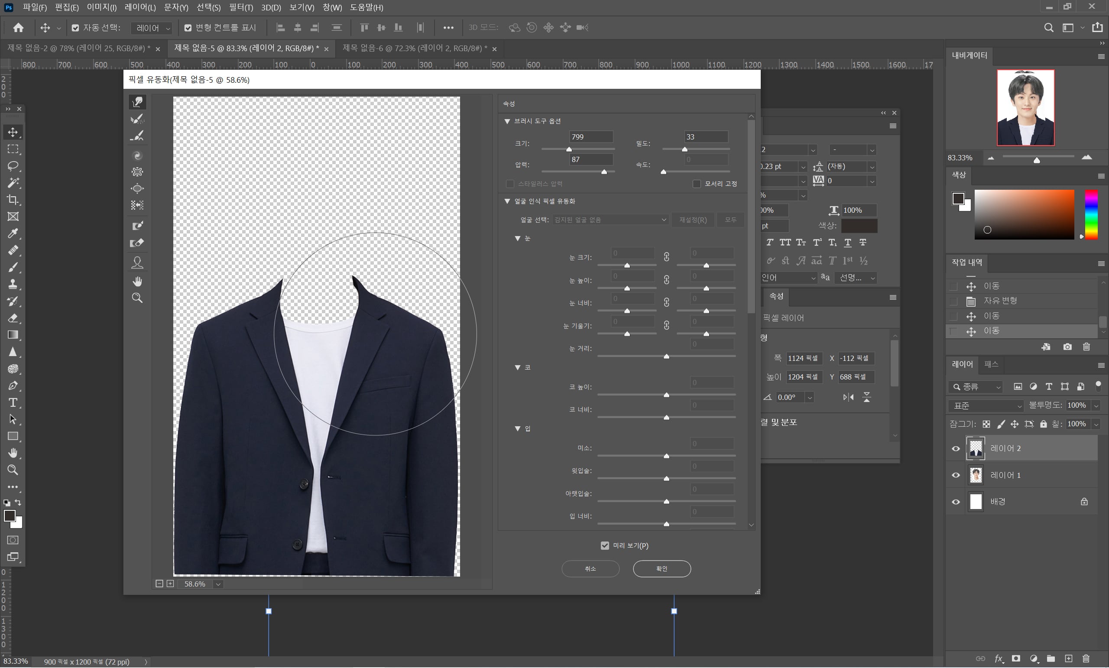Switch to the 패스 panel tab

(x=992, y=364)
